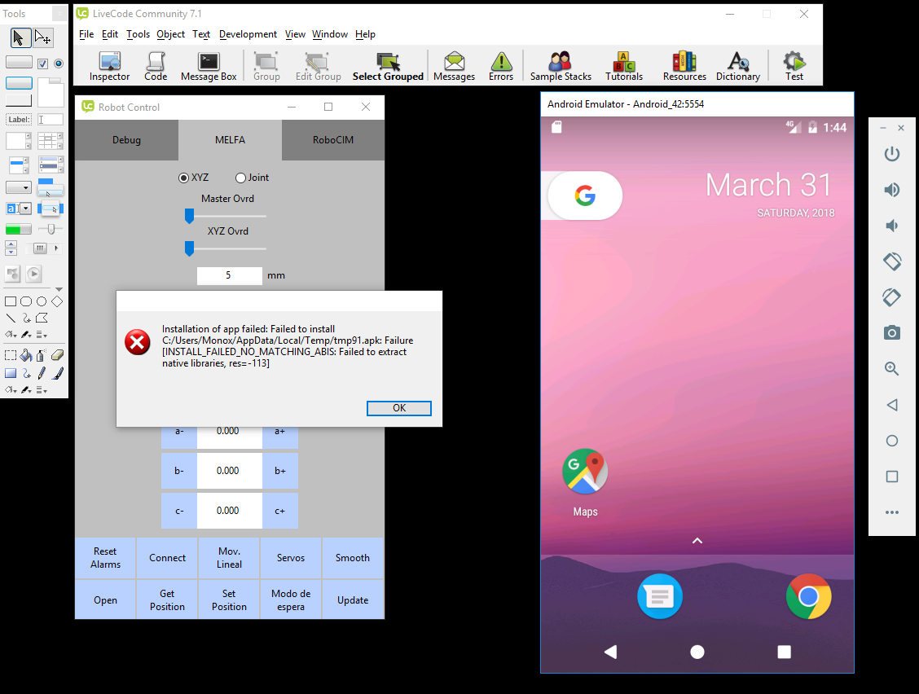Pick the table field control in Tools palette
This screenshot has width=919, height=694.
pos(51,141)
